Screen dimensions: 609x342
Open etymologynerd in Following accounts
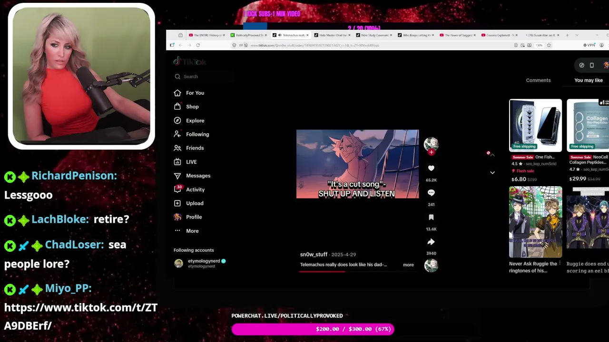[x=200, y=263]
